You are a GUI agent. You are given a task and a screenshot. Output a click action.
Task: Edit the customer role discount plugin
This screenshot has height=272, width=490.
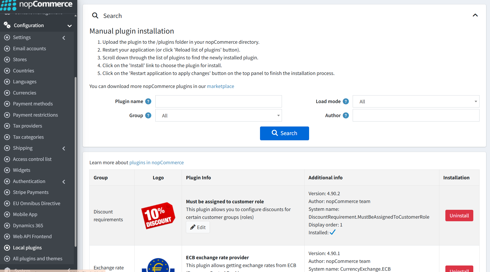click(x=198, y=227)
